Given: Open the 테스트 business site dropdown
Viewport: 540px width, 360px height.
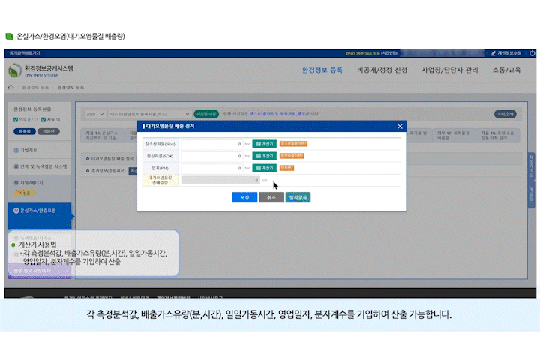Looking at the screenshot, I should [x=149, y=113].
